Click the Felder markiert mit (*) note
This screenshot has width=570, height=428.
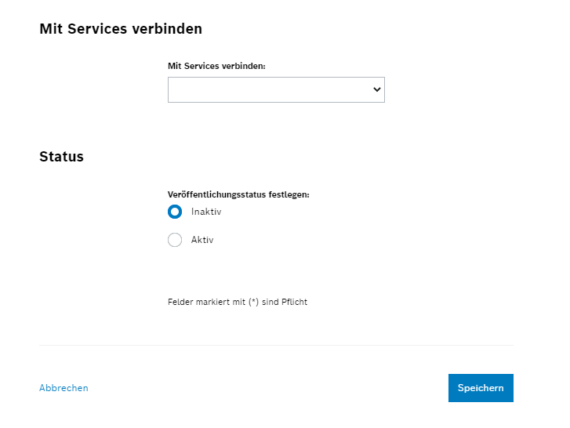tap(238, 302)
